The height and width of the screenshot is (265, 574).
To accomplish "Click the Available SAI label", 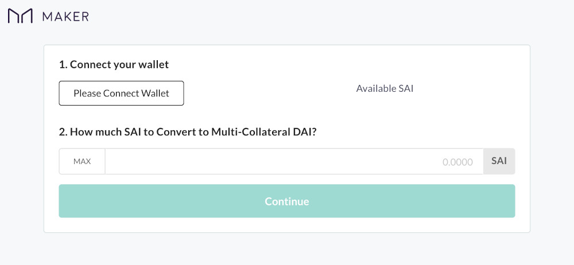I will (385, 88).
